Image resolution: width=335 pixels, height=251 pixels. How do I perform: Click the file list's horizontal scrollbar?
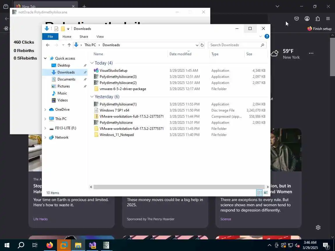click(179, 187)
